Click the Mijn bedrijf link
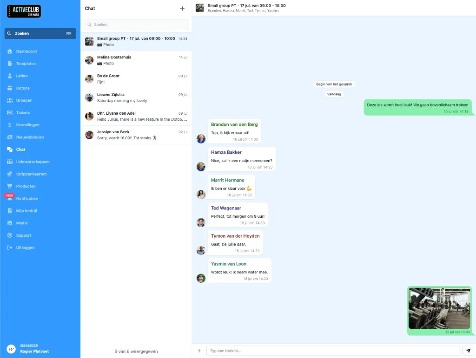This screenshot has height=358, width=476. (26, 211)
